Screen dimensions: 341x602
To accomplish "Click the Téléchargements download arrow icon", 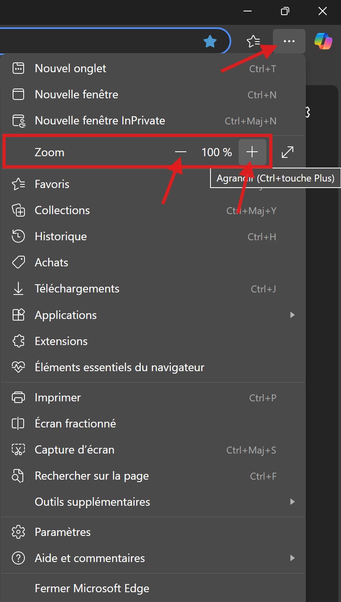I will 18,288.
